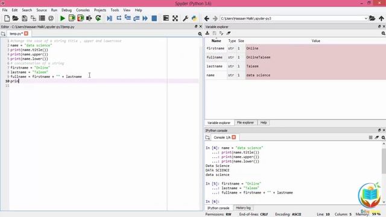Run selection or current line

(89, 18)
